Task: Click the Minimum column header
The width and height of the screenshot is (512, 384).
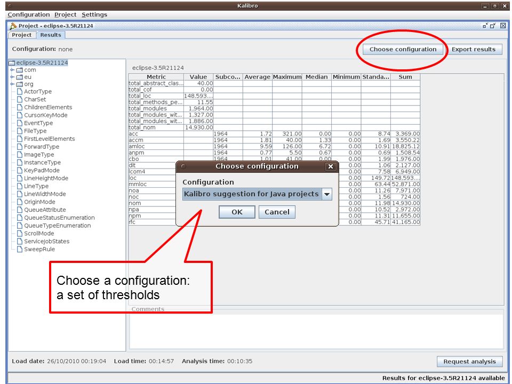Action: (x=347, y=77)
